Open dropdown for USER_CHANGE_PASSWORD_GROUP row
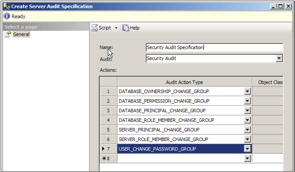The width and height of the screenshot is (295, 172). click(x=247, y=149)
